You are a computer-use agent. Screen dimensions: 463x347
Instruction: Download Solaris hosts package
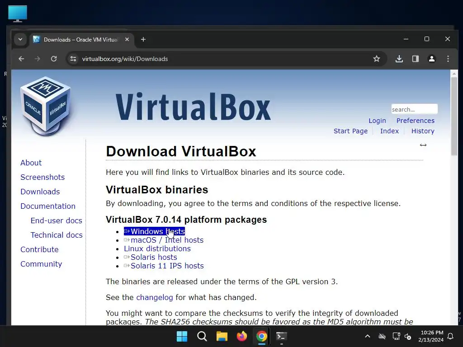(150, 257)
